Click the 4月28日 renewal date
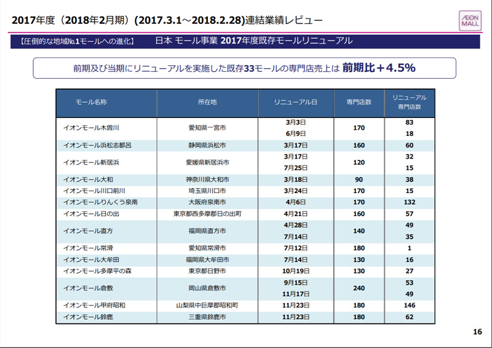Screen dimensions: 492x348 pyautogui.click(x=296, y=225)
